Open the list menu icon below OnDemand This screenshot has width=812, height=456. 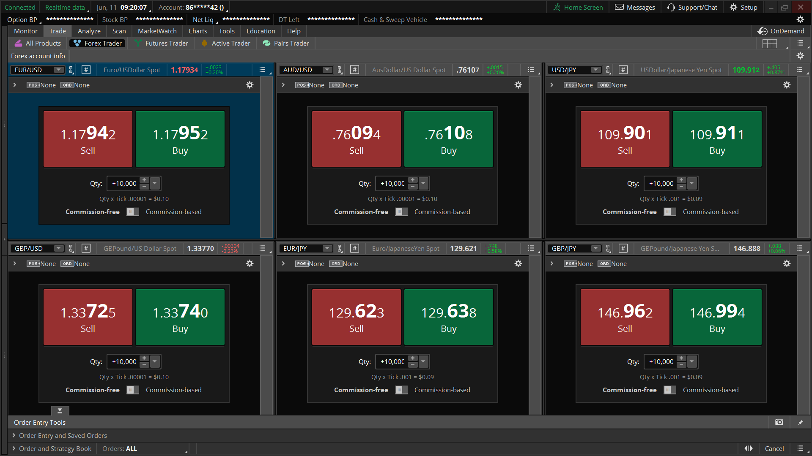pos(800,43)
